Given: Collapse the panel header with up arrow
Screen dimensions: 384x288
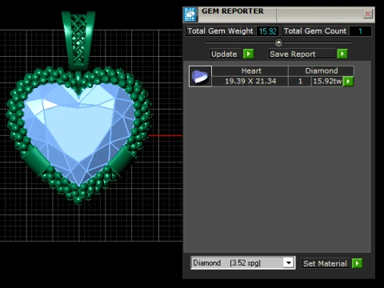Looking at the screenshot, I should [x=278, y=42].
